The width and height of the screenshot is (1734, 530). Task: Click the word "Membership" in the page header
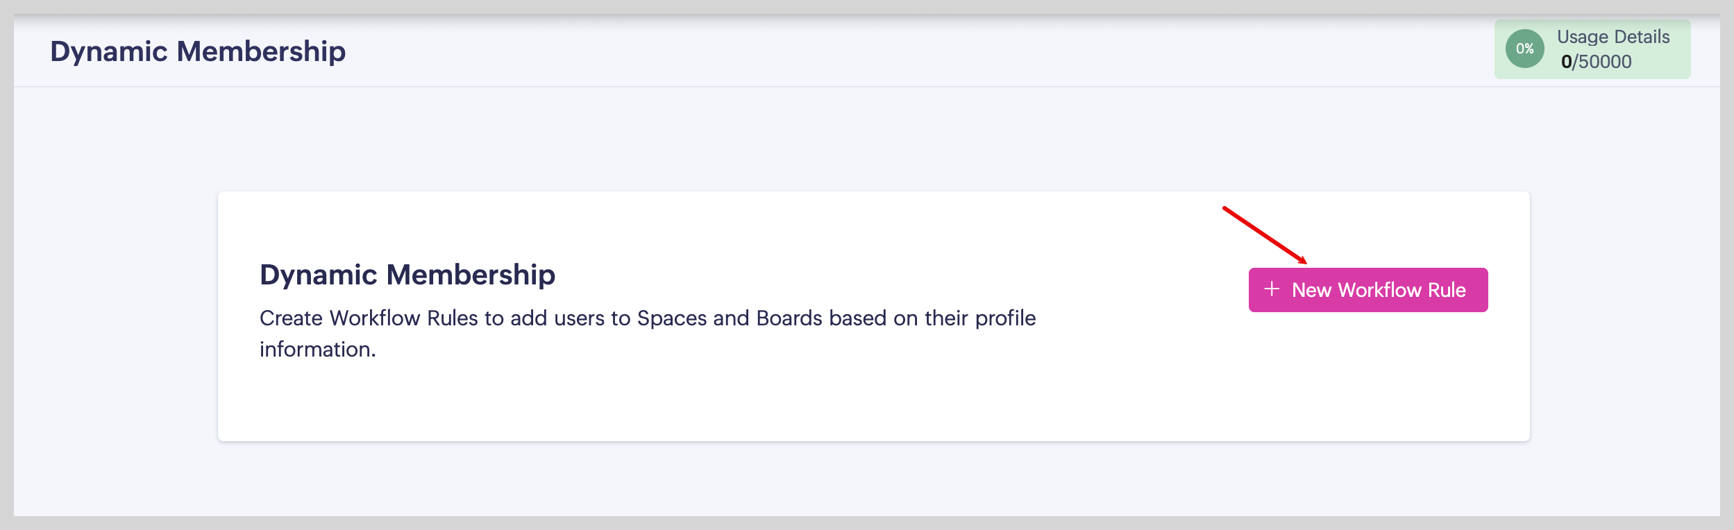(261, 51)
